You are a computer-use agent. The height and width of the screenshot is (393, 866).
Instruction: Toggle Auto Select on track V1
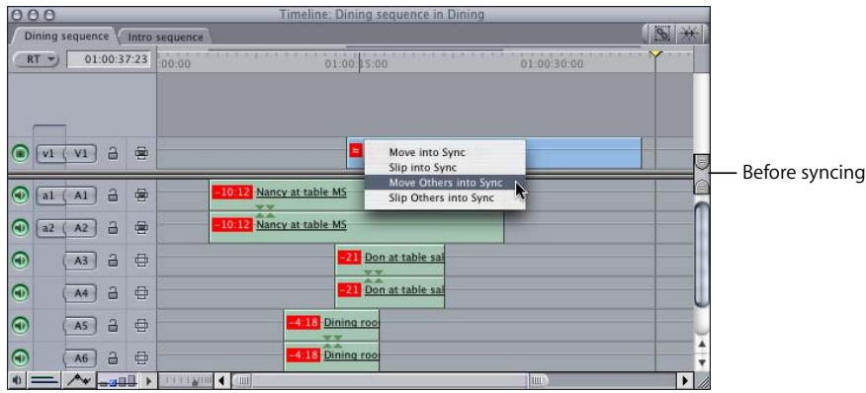point(142,153)
